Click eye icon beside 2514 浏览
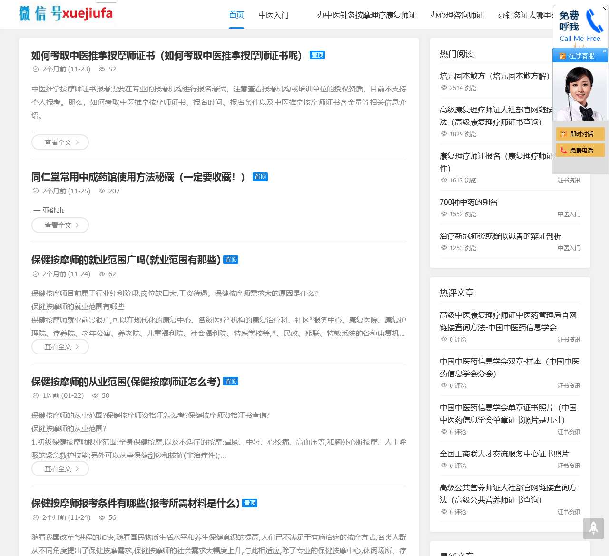This screenshot has width=609, height=556. pyautogui.click(x=444, y=88)
